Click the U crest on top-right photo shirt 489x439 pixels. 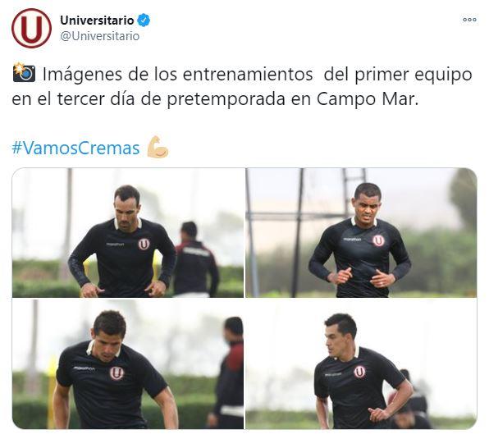378,240
